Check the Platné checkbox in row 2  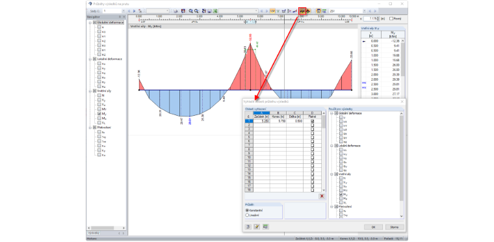click(x=312, y=126)
